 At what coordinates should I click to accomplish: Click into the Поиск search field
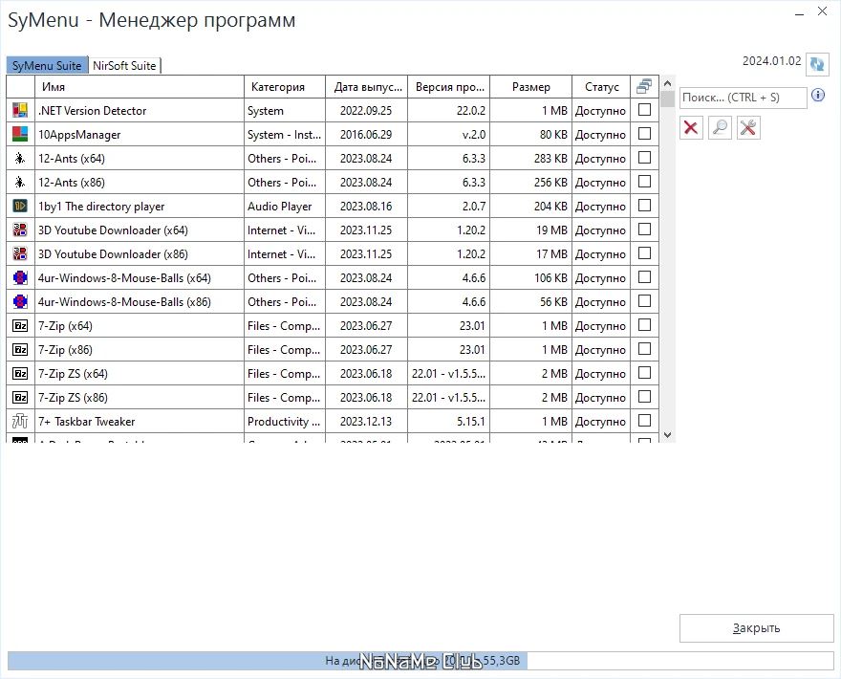(743, 98)
